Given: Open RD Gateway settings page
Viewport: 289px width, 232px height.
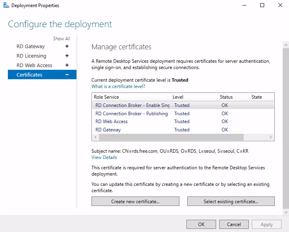Looking at the screenshot, I should click(x=31, y=47).
